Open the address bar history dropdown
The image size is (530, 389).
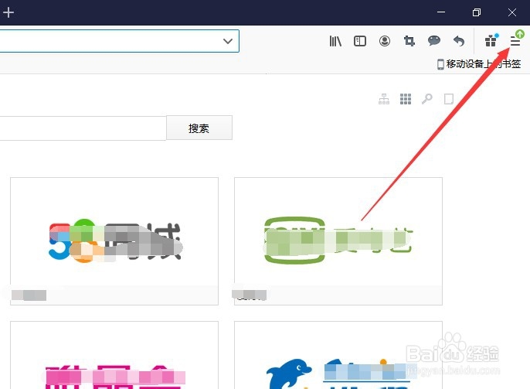click(x=228, y=41)
